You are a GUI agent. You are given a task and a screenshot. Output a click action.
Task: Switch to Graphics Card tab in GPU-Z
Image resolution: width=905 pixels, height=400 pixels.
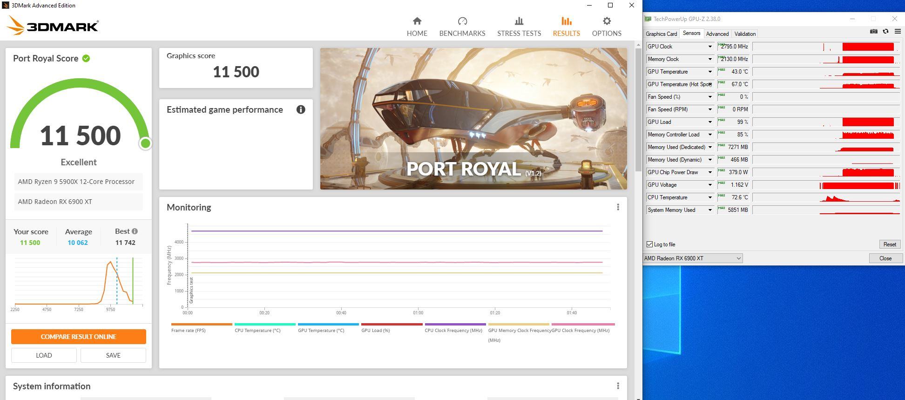pyautogui.click(x=661, y=34)
